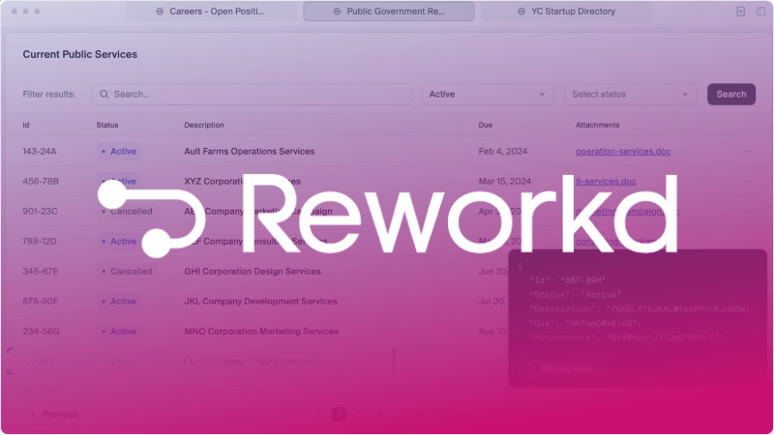Click the Id column header
774x435 pixels.
26,126
